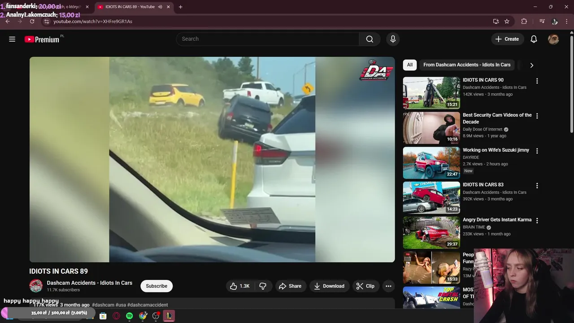574x323 pixels.
Task: Open more actions three-dot menu under video
Action: click(388, 286)
